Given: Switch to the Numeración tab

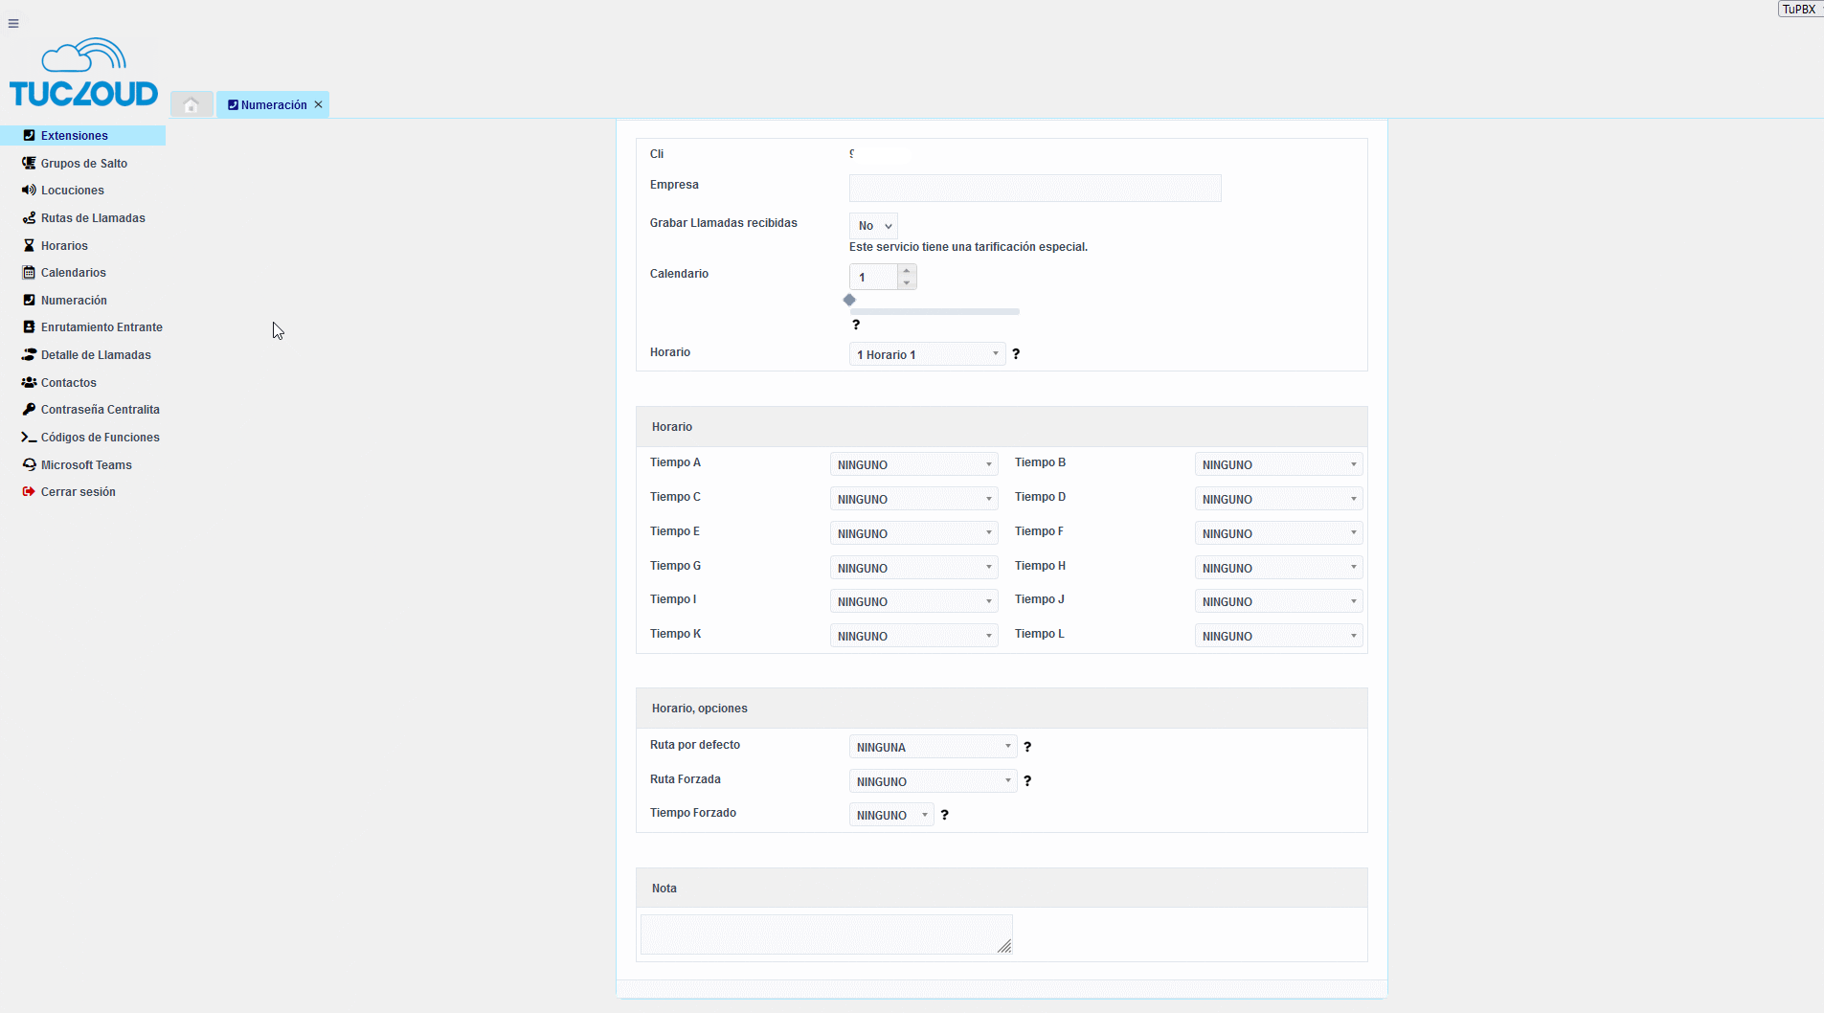Looking at the screenshot, I should point(273,105).
